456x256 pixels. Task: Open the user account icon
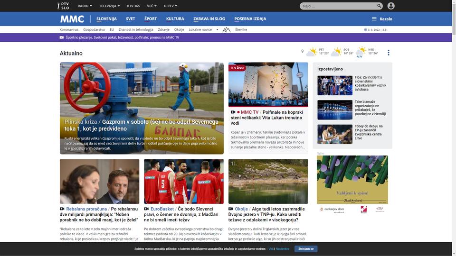pyautogui.click(x=391, y=6)
